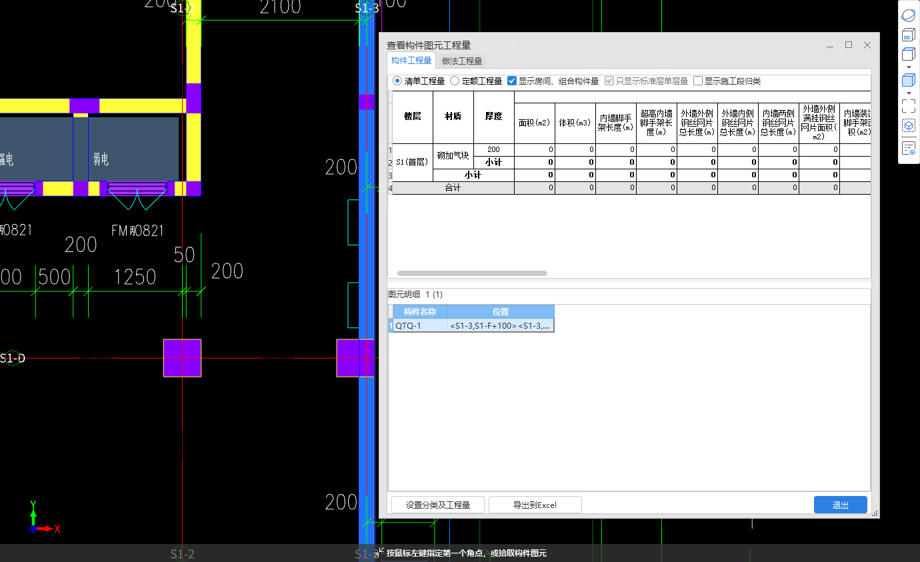Click the 2100 dimension text at top
This screenshot has width=920, height=562.
pos(280,7)
